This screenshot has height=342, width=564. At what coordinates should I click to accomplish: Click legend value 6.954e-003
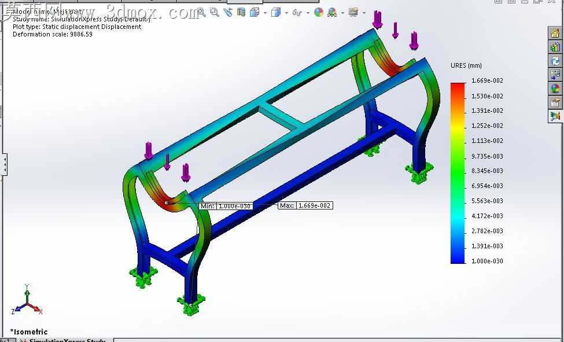click(x=487, y=186)
